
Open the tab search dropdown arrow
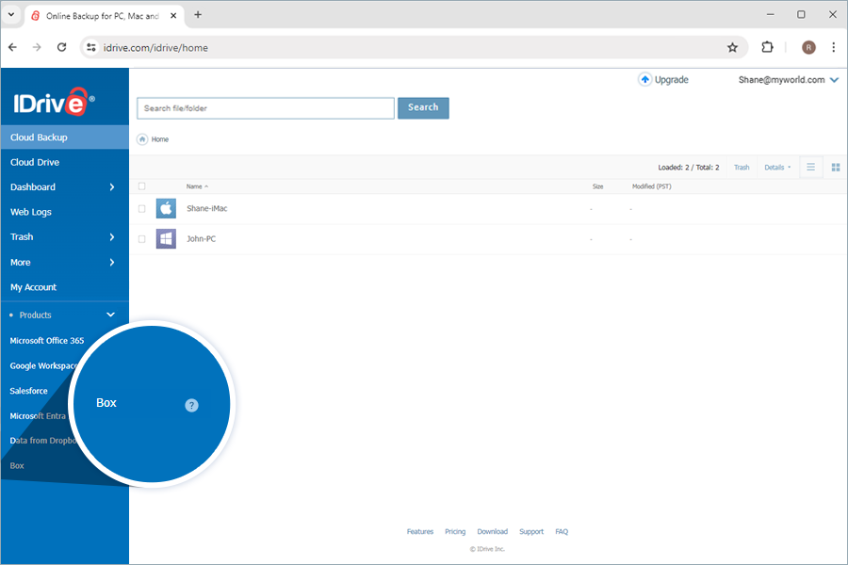coord(10,15)
